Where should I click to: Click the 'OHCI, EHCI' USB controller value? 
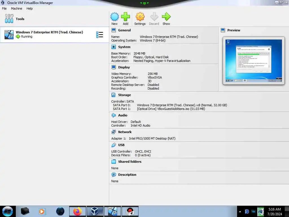click(x=143, y=151)
